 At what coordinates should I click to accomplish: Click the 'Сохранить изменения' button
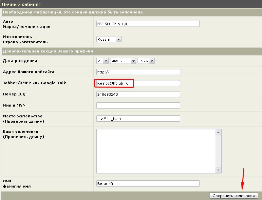234,195
